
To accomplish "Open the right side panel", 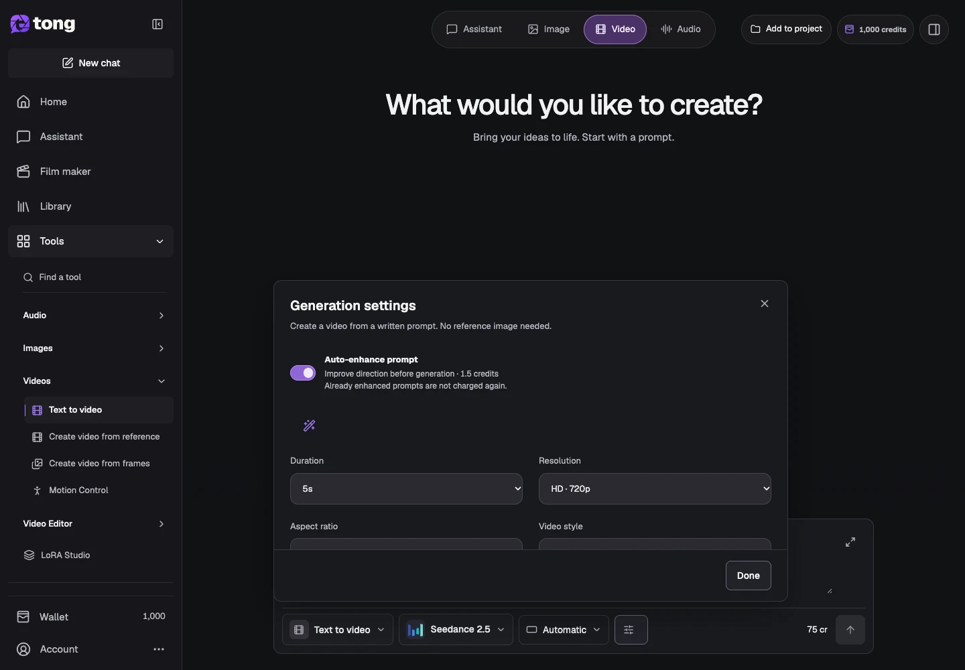I will coord(934,29).
